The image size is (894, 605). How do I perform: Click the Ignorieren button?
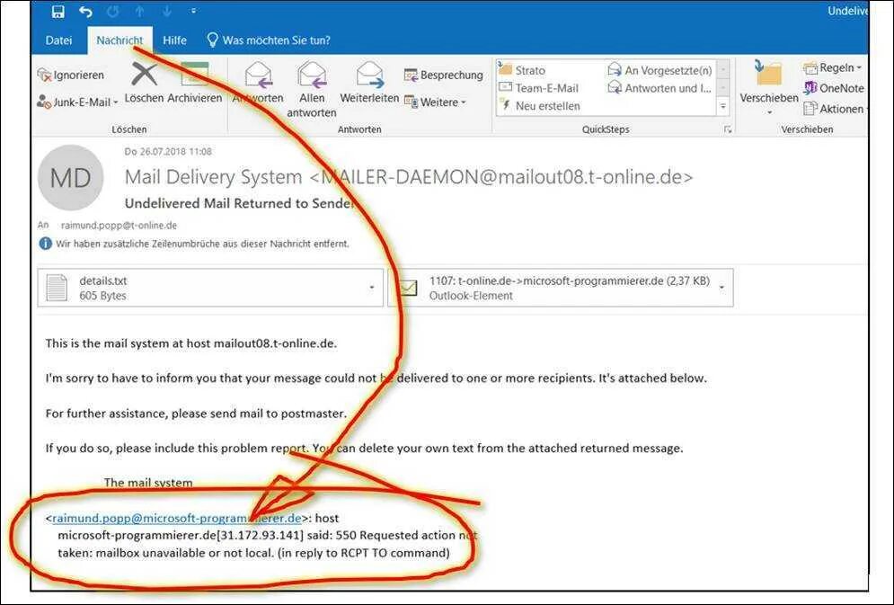coord(71,76)
